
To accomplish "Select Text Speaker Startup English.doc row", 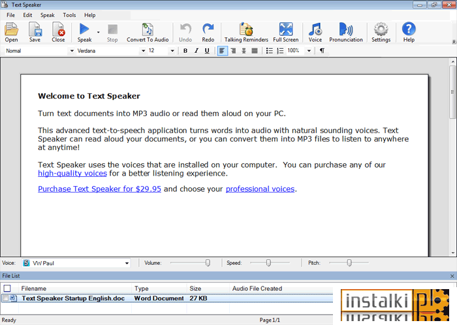I will click(x=166, y=298).
